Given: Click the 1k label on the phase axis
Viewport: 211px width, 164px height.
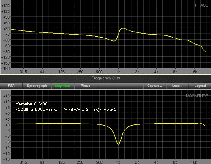Looking at the screenshot, I should [118, 72].
